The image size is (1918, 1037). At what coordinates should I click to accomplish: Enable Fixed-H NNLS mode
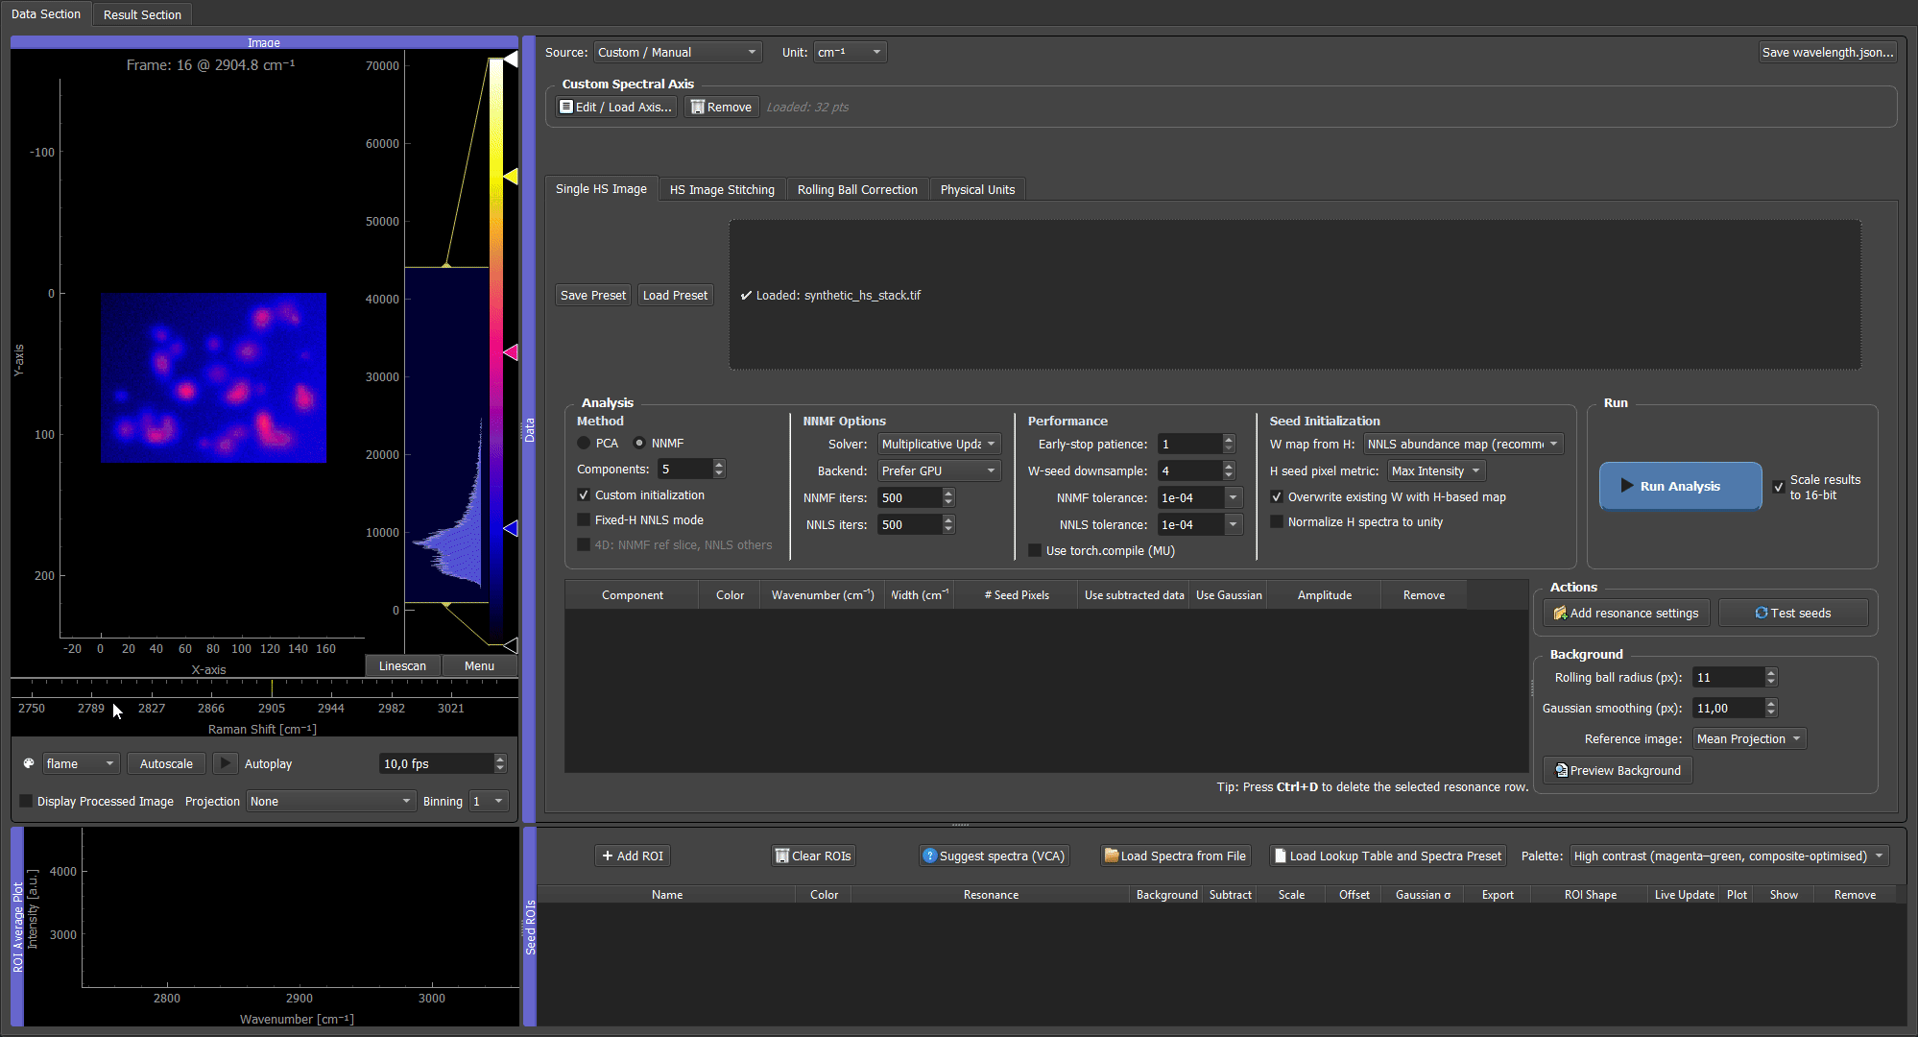[x=584, y=519]
